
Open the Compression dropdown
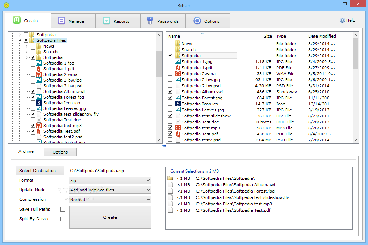pyautogui.click(x=110, y=200)
